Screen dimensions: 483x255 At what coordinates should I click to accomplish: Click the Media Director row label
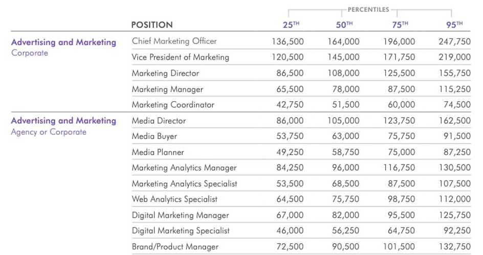click(159, 121)
